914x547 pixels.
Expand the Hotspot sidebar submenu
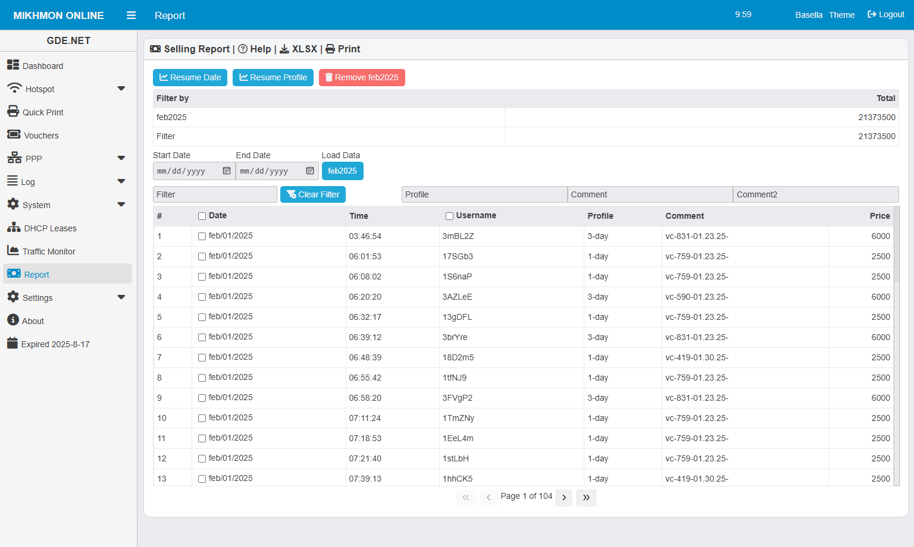[121, 89]
